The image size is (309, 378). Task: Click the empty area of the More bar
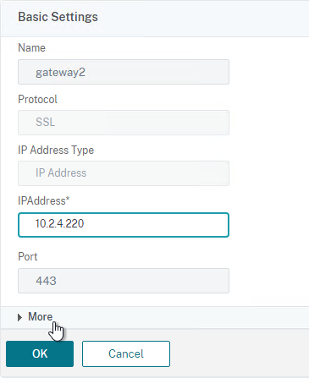click(x=180, y=317)
